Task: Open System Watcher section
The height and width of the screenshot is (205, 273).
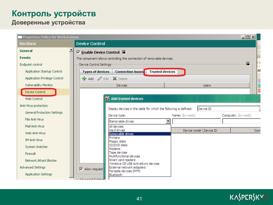Action: point(36,147)
